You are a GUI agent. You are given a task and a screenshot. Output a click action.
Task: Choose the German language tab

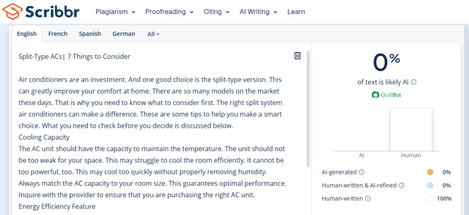tap(124, 34)
